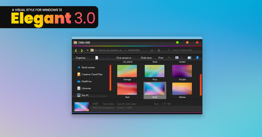Select the 2560x1600 breadcrumb segment
Viewport: 262px width, 137px height.
pyautogui.click(x=134, y=50)
